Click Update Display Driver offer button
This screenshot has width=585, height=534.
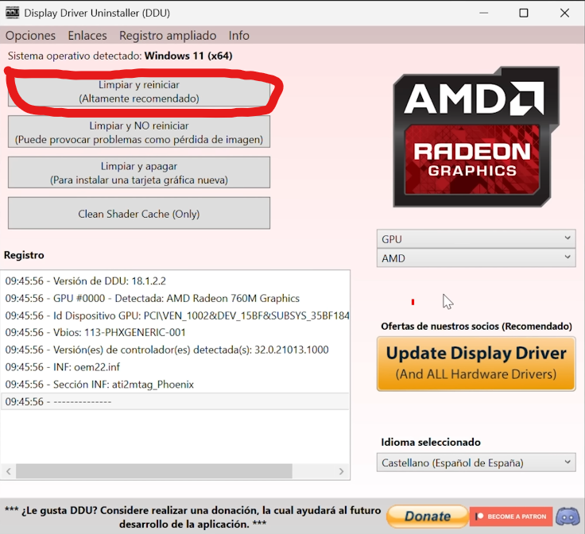tap(475, 364)
